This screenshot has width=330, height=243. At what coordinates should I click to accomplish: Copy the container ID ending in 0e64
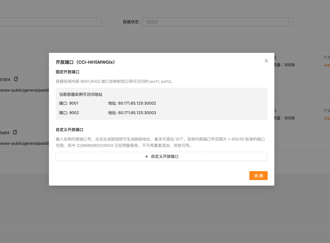[x=15, y=132]
